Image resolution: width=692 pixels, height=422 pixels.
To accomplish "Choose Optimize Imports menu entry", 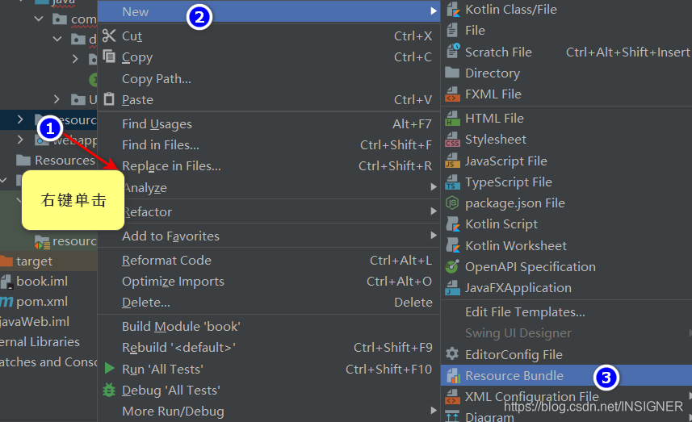I will [x=268, y=282].
